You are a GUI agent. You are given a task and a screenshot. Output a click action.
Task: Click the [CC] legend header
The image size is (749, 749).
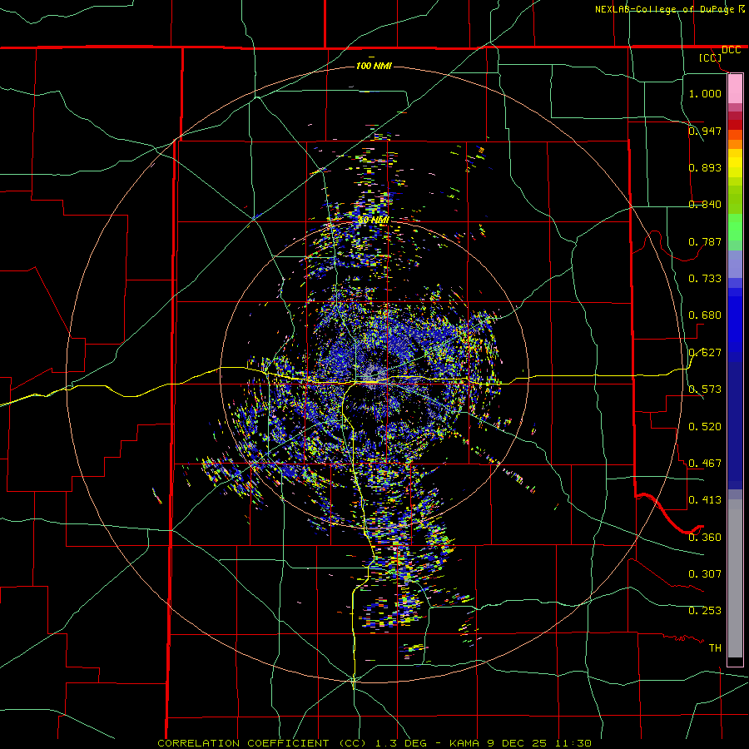coord(711,57)
